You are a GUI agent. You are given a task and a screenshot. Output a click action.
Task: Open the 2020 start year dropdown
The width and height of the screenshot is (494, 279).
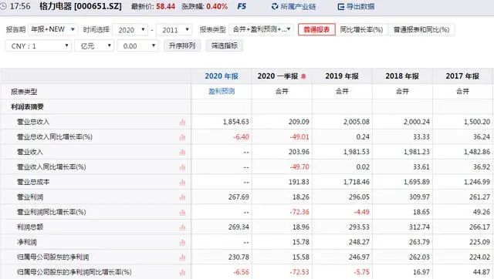point(130,30)
